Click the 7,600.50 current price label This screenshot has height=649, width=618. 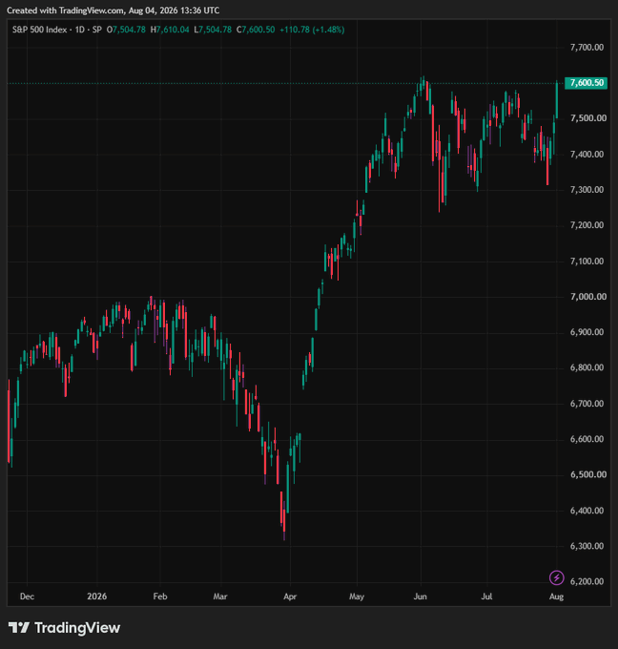(x=587, y=83)
